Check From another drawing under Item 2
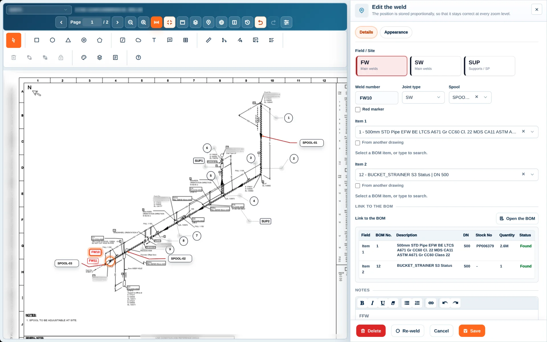The image size is (547, 342). click(358, 186)
